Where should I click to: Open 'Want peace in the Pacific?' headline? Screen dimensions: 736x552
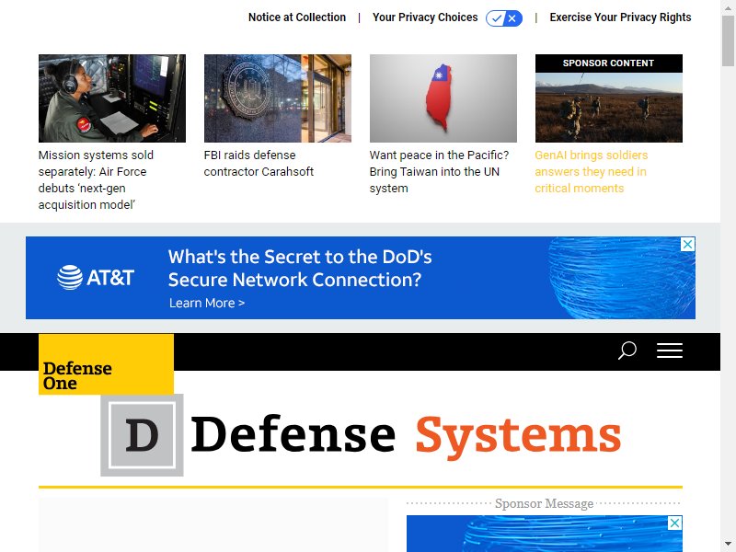pyautogui.click(x=439, y=171)
